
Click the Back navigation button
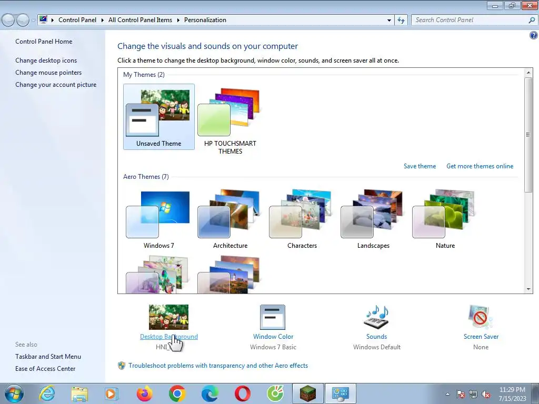(8, 21)
